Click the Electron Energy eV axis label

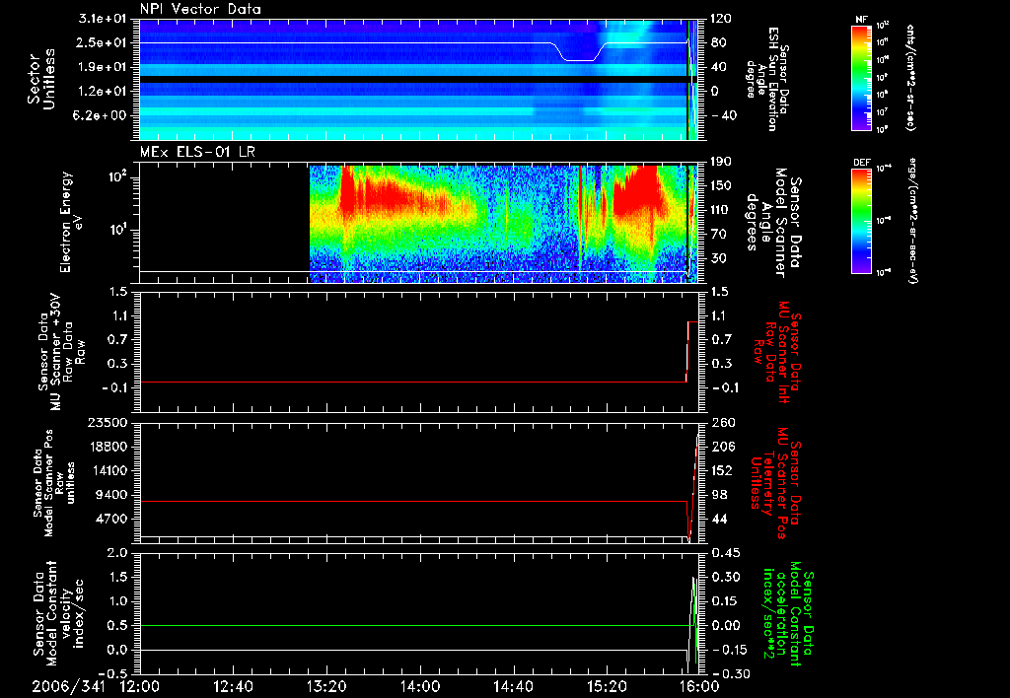pyautogui.click(x=71, y=223)
